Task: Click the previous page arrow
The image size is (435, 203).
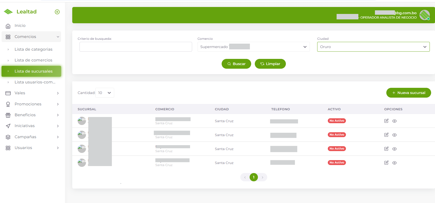Action: coord(245,177)
